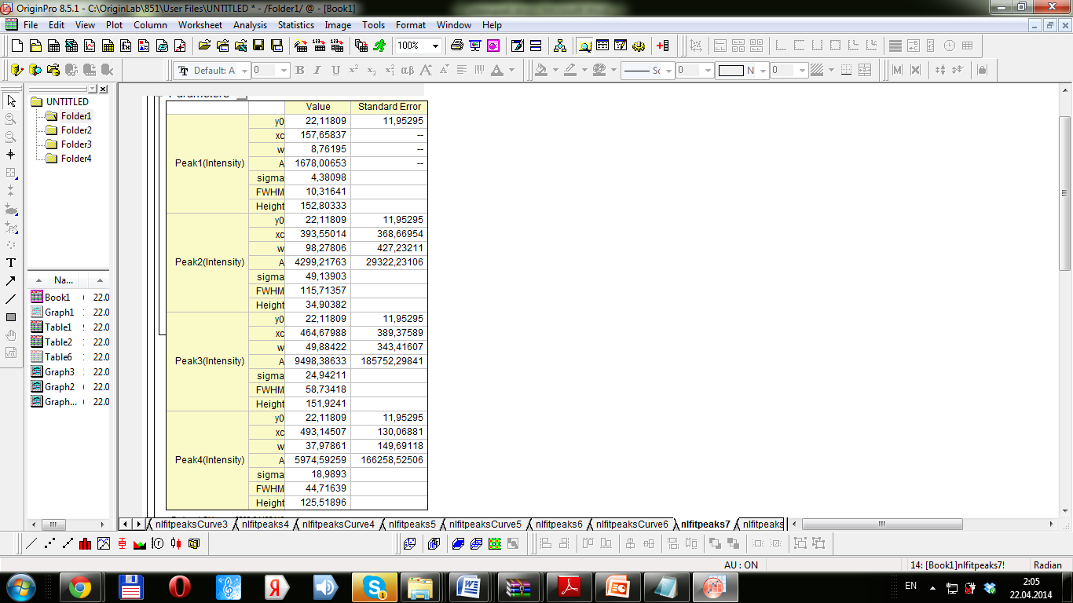Open the Worksheet menu
The image size is (1073, 603).
pos(200,25)
